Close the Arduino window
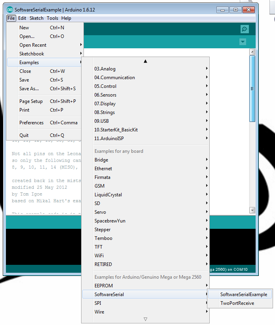 (x=248, y=10)
